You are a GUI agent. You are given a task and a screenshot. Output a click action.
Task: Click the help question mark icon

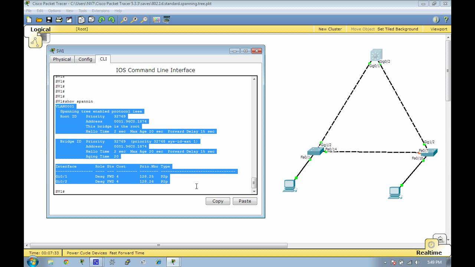click(x=446, y=20)
